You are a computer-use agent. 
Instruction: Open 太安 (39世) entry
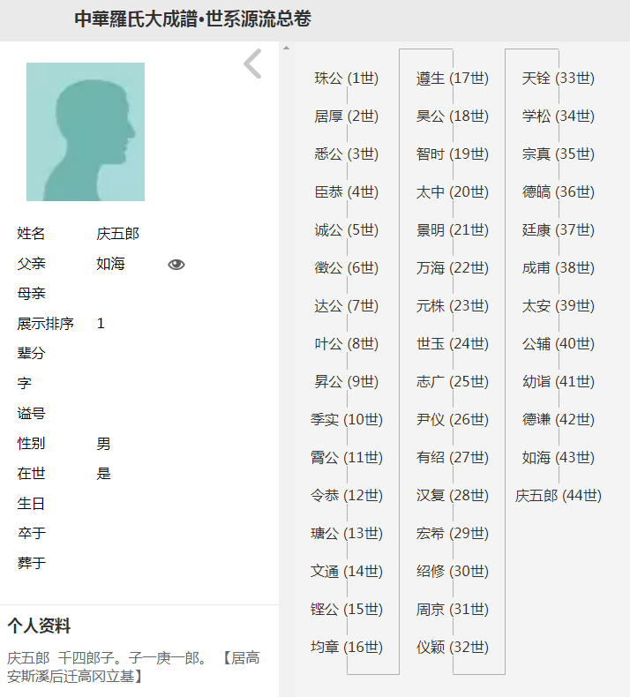(x=558, y=306)
